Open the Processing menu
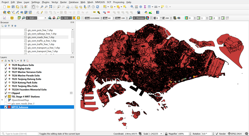 click(x=118, y=2)
